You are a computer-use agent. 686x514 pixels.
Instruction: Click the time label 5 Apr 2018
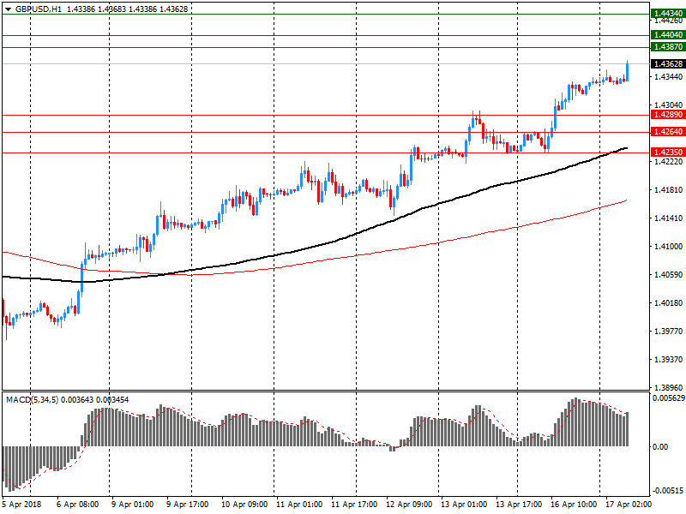(x=21, y=505)
